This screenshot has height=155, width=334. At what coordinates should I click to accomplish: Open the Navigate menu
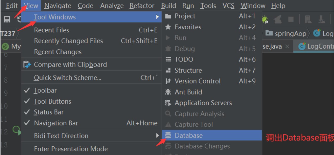pos(58,6)
